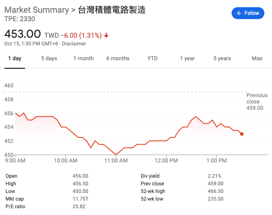
Task: Switch to the 1 year tab
Action: tap(187, 59)
